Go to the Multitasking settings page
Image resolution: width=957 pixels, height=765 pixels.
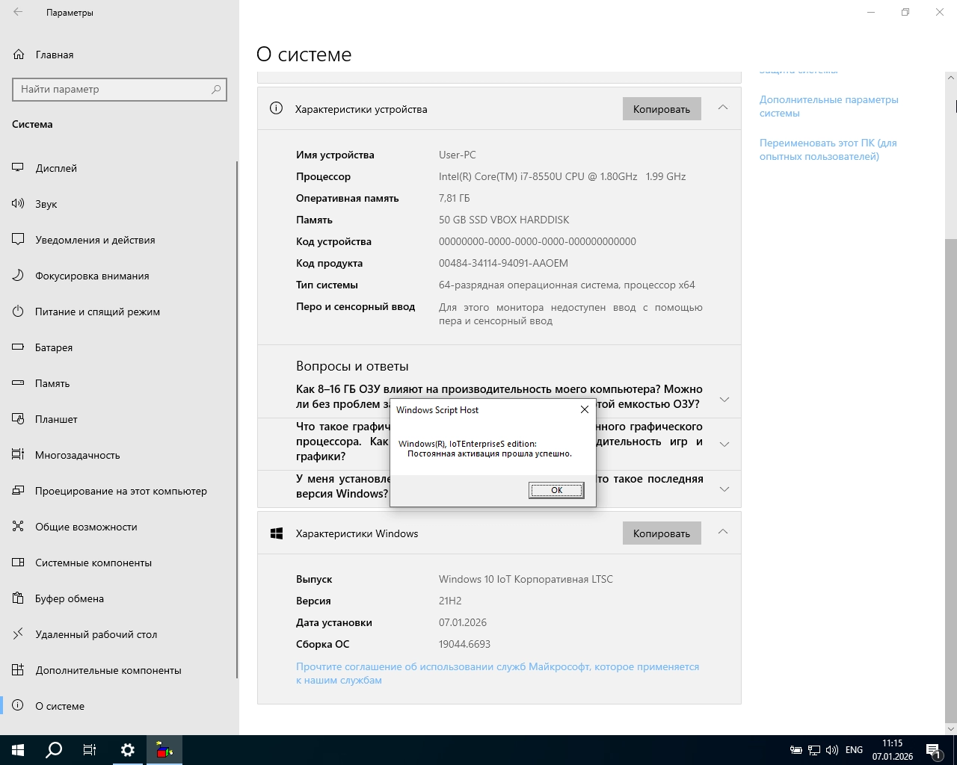click(x=78, y=455)
